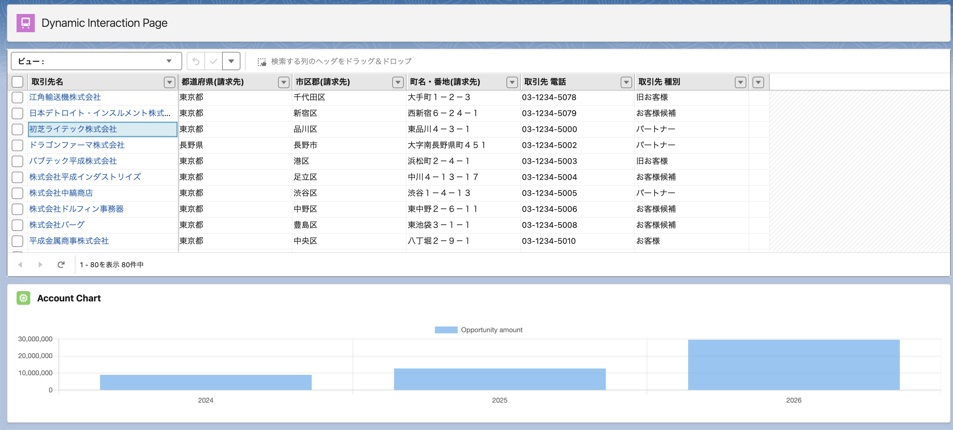The image size is (953, 430).
Task: Click the refresh icon in pagination bar
Action: [61, 265]
